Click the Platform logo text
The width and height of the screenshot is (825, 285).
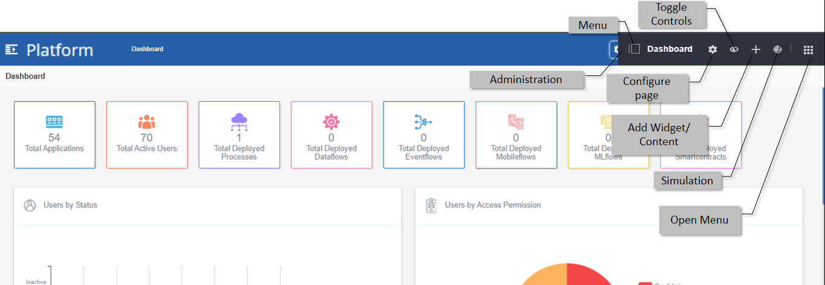(60, 49)
